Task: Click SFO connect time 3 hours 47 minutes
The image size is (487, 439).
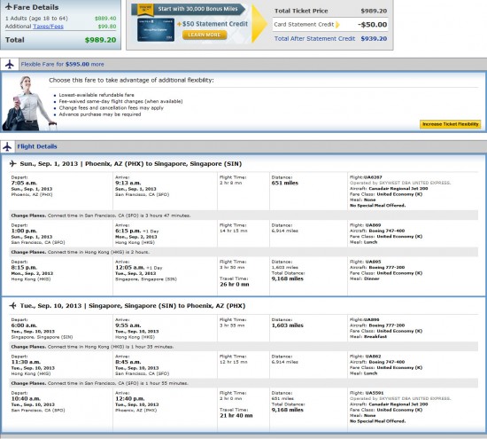Action: point(244,216)
